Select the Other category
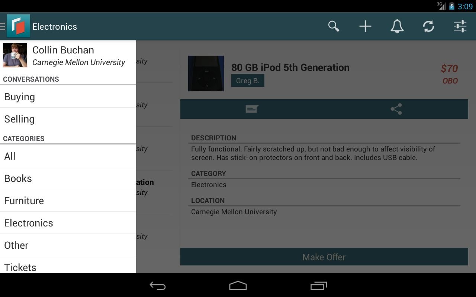Screen dimensions: 476x297 tap(68, 245)
